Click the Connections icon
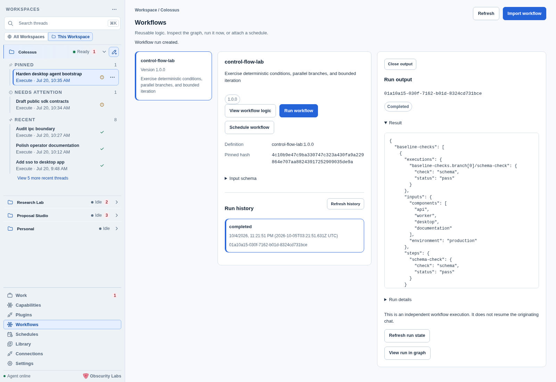 [10, 354]
